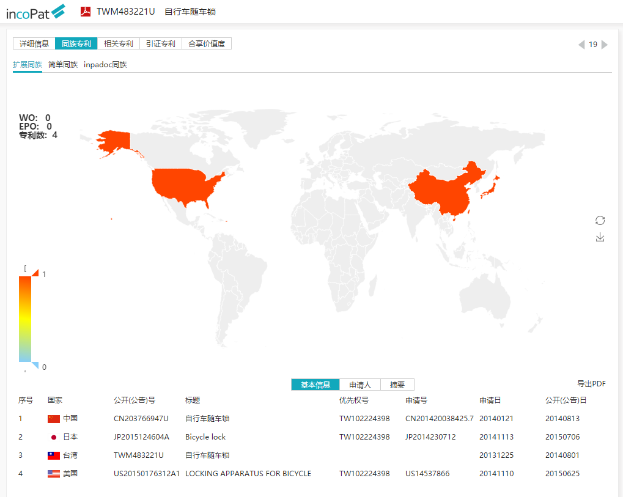Click the incoPat logo
Image resolution: width=623 pixels, height=497 pixels.
[35, 12]
